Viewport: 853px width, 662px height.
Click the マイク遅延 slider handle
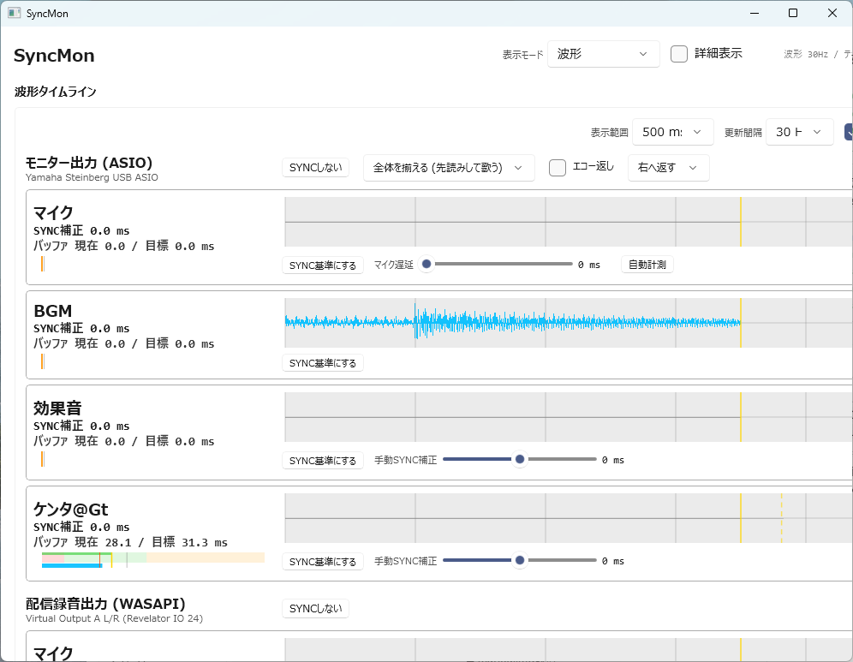pyautogui.click(x=427, y=264)
